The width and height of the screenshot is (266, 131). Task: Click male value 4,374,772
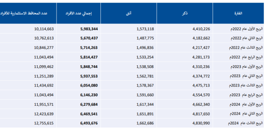pos(201,76)
